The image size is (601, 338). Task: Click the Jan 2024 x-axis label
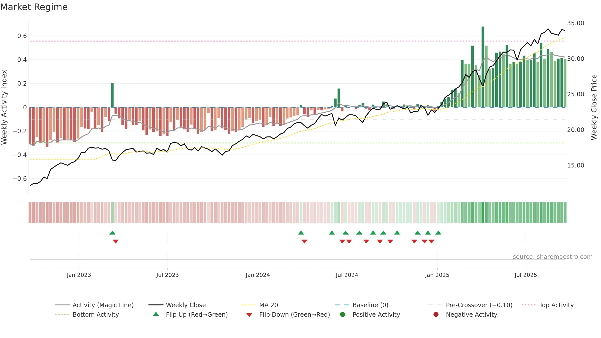[x=258, y=275]
